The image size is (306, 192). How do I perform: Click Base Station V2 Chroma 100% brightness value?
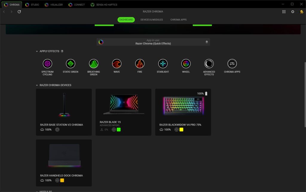[48, 129]
